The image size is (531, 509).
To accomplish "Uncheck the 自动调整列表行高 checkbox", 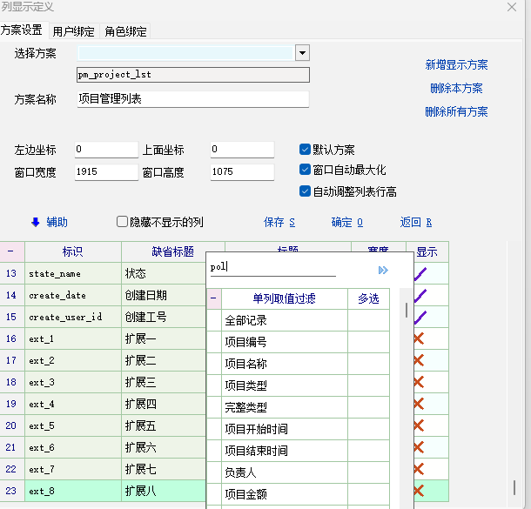I will 305,191.
